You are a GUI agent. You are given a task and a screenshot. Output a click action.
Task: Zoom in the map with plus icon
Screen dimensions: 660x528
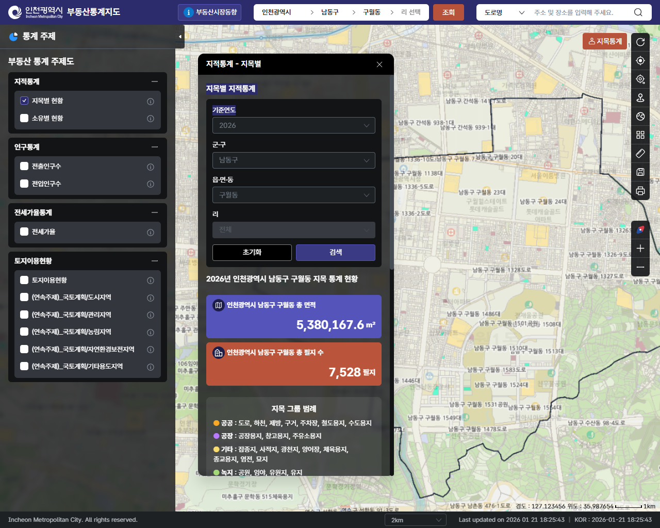(640, 249)
